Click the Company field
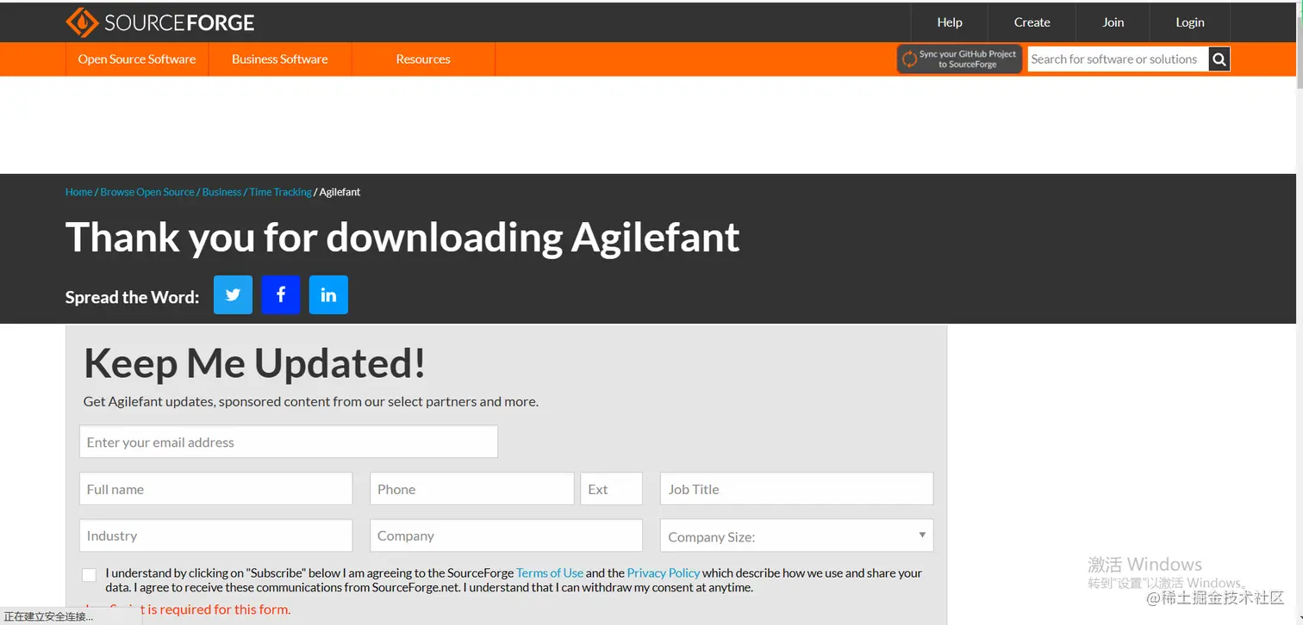 click(x=506, y=535)
